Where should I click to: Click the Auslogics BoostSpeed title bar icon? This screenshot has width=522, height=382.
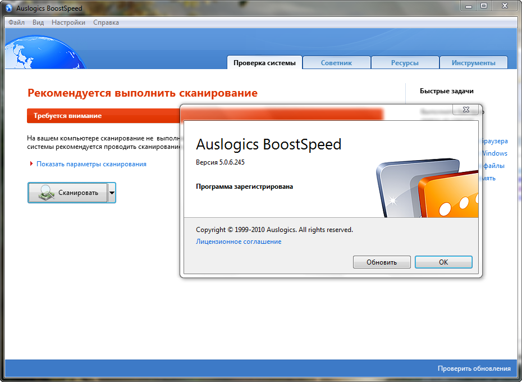(x=9, y=8)
